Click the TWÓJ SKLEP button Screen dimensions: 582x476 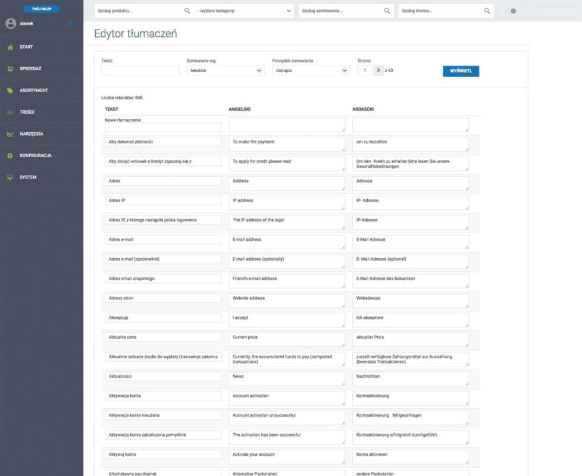click(42, 8)
